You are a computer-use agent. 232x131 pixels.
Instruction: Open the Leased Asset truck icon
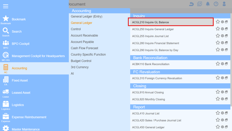pos(6,92)
